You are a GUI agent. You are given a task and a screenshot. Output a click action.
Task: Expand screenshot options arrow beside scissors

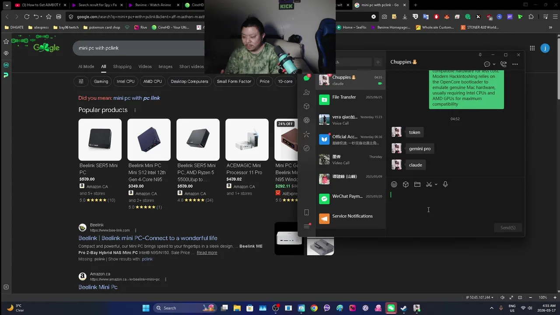[x=436, y=185]
